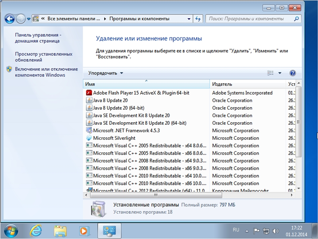Select Microsoft .NET Framework 4.5.3 entry
The height and width of the screenshot is (239, 318).
[x=126, y=130]
